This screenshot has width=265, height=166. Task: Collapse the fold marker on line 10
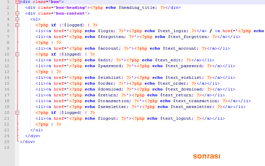pos(17,54)
